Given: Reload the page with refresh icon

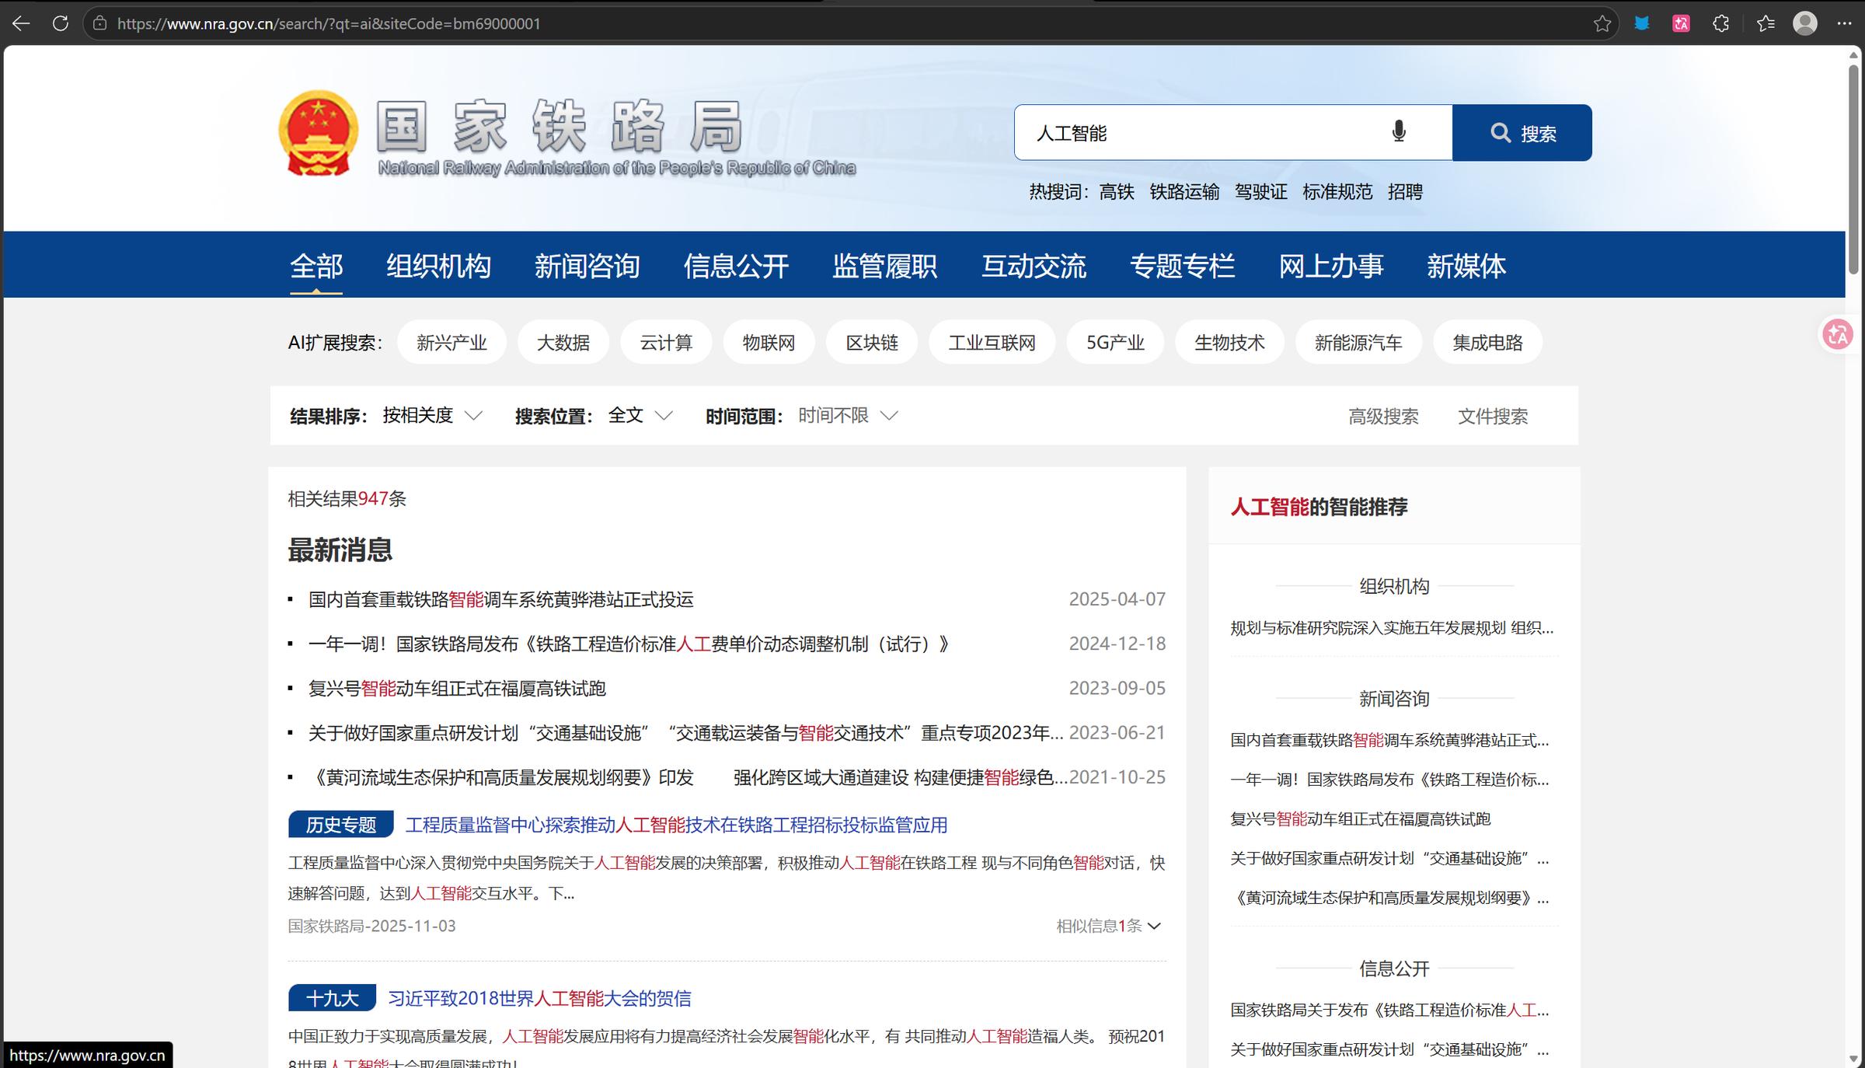Looking at the screenshot, I should point(60,23).
